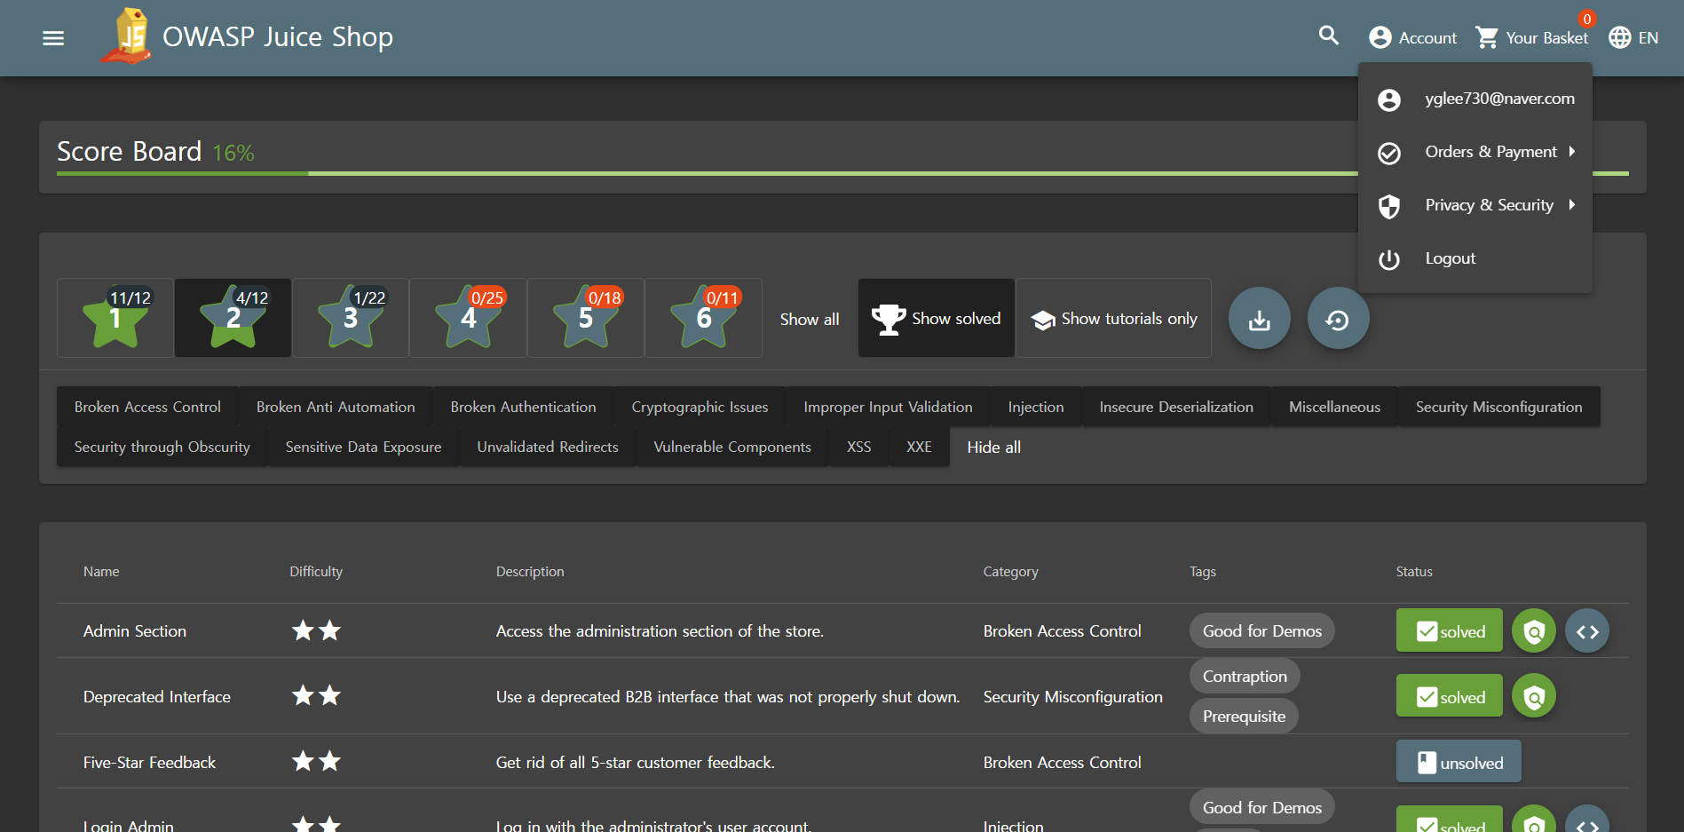Screen dimensions: 1684x832
Task: Expand Privacy & Security submenu
Action: [x=1475, y=205]
